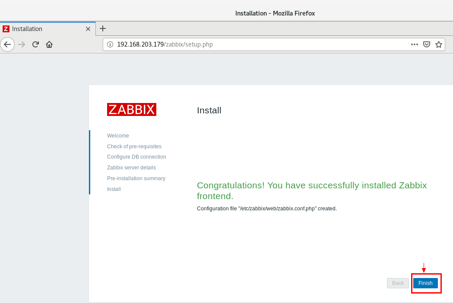Go to the Firefox home page

click(x=49, y=44)
